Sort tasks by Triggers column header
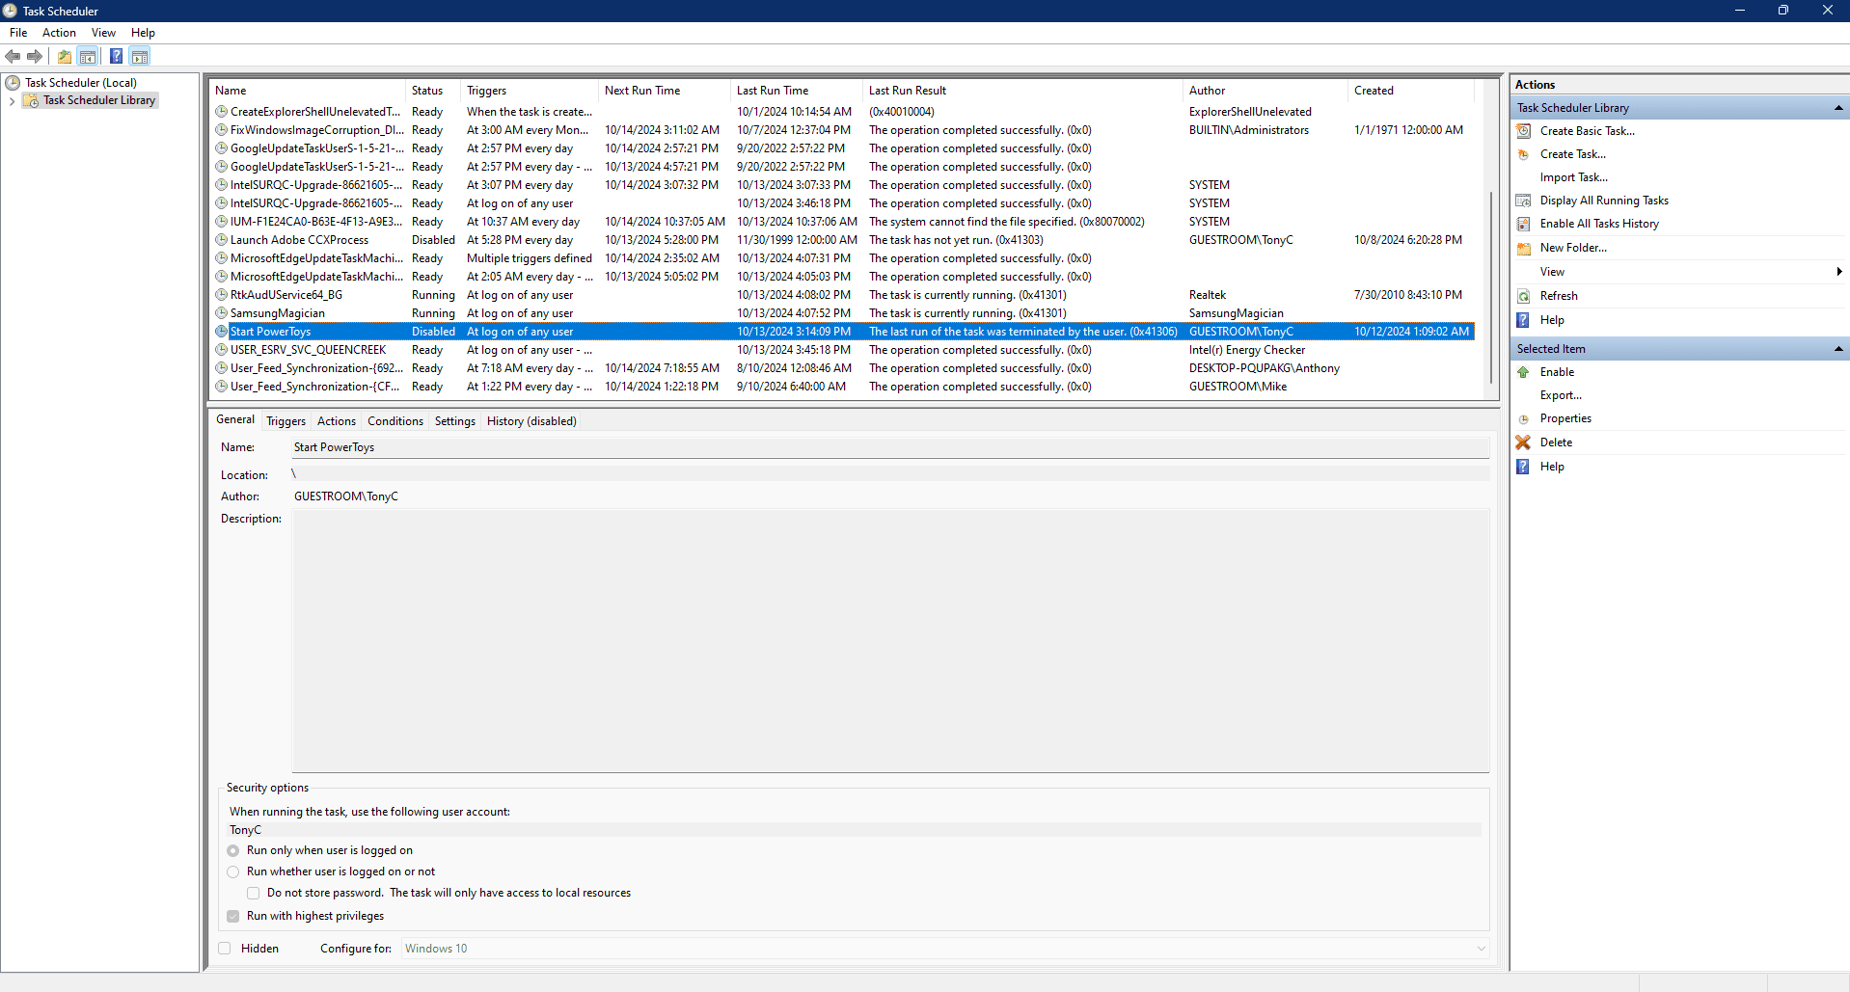The width and height of the screenshot is (1850, 992). [530, 91]
